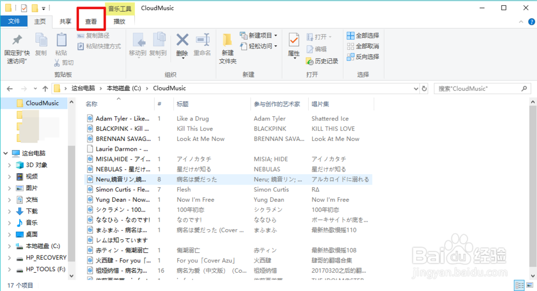Open file History from ribbon
This screenshot has width=537, height=291.
322,61
